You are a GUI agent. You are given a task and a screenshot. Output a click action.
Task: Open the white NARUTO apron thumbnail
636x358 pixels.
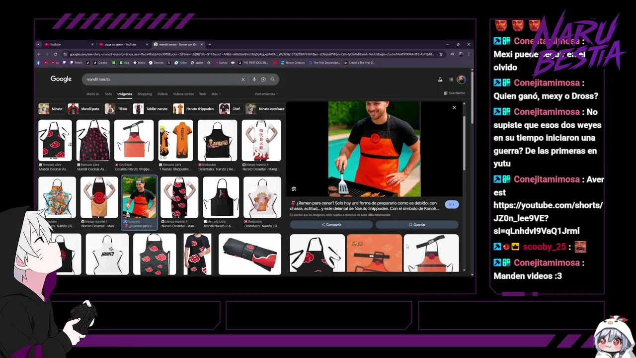tap(107, 254)
